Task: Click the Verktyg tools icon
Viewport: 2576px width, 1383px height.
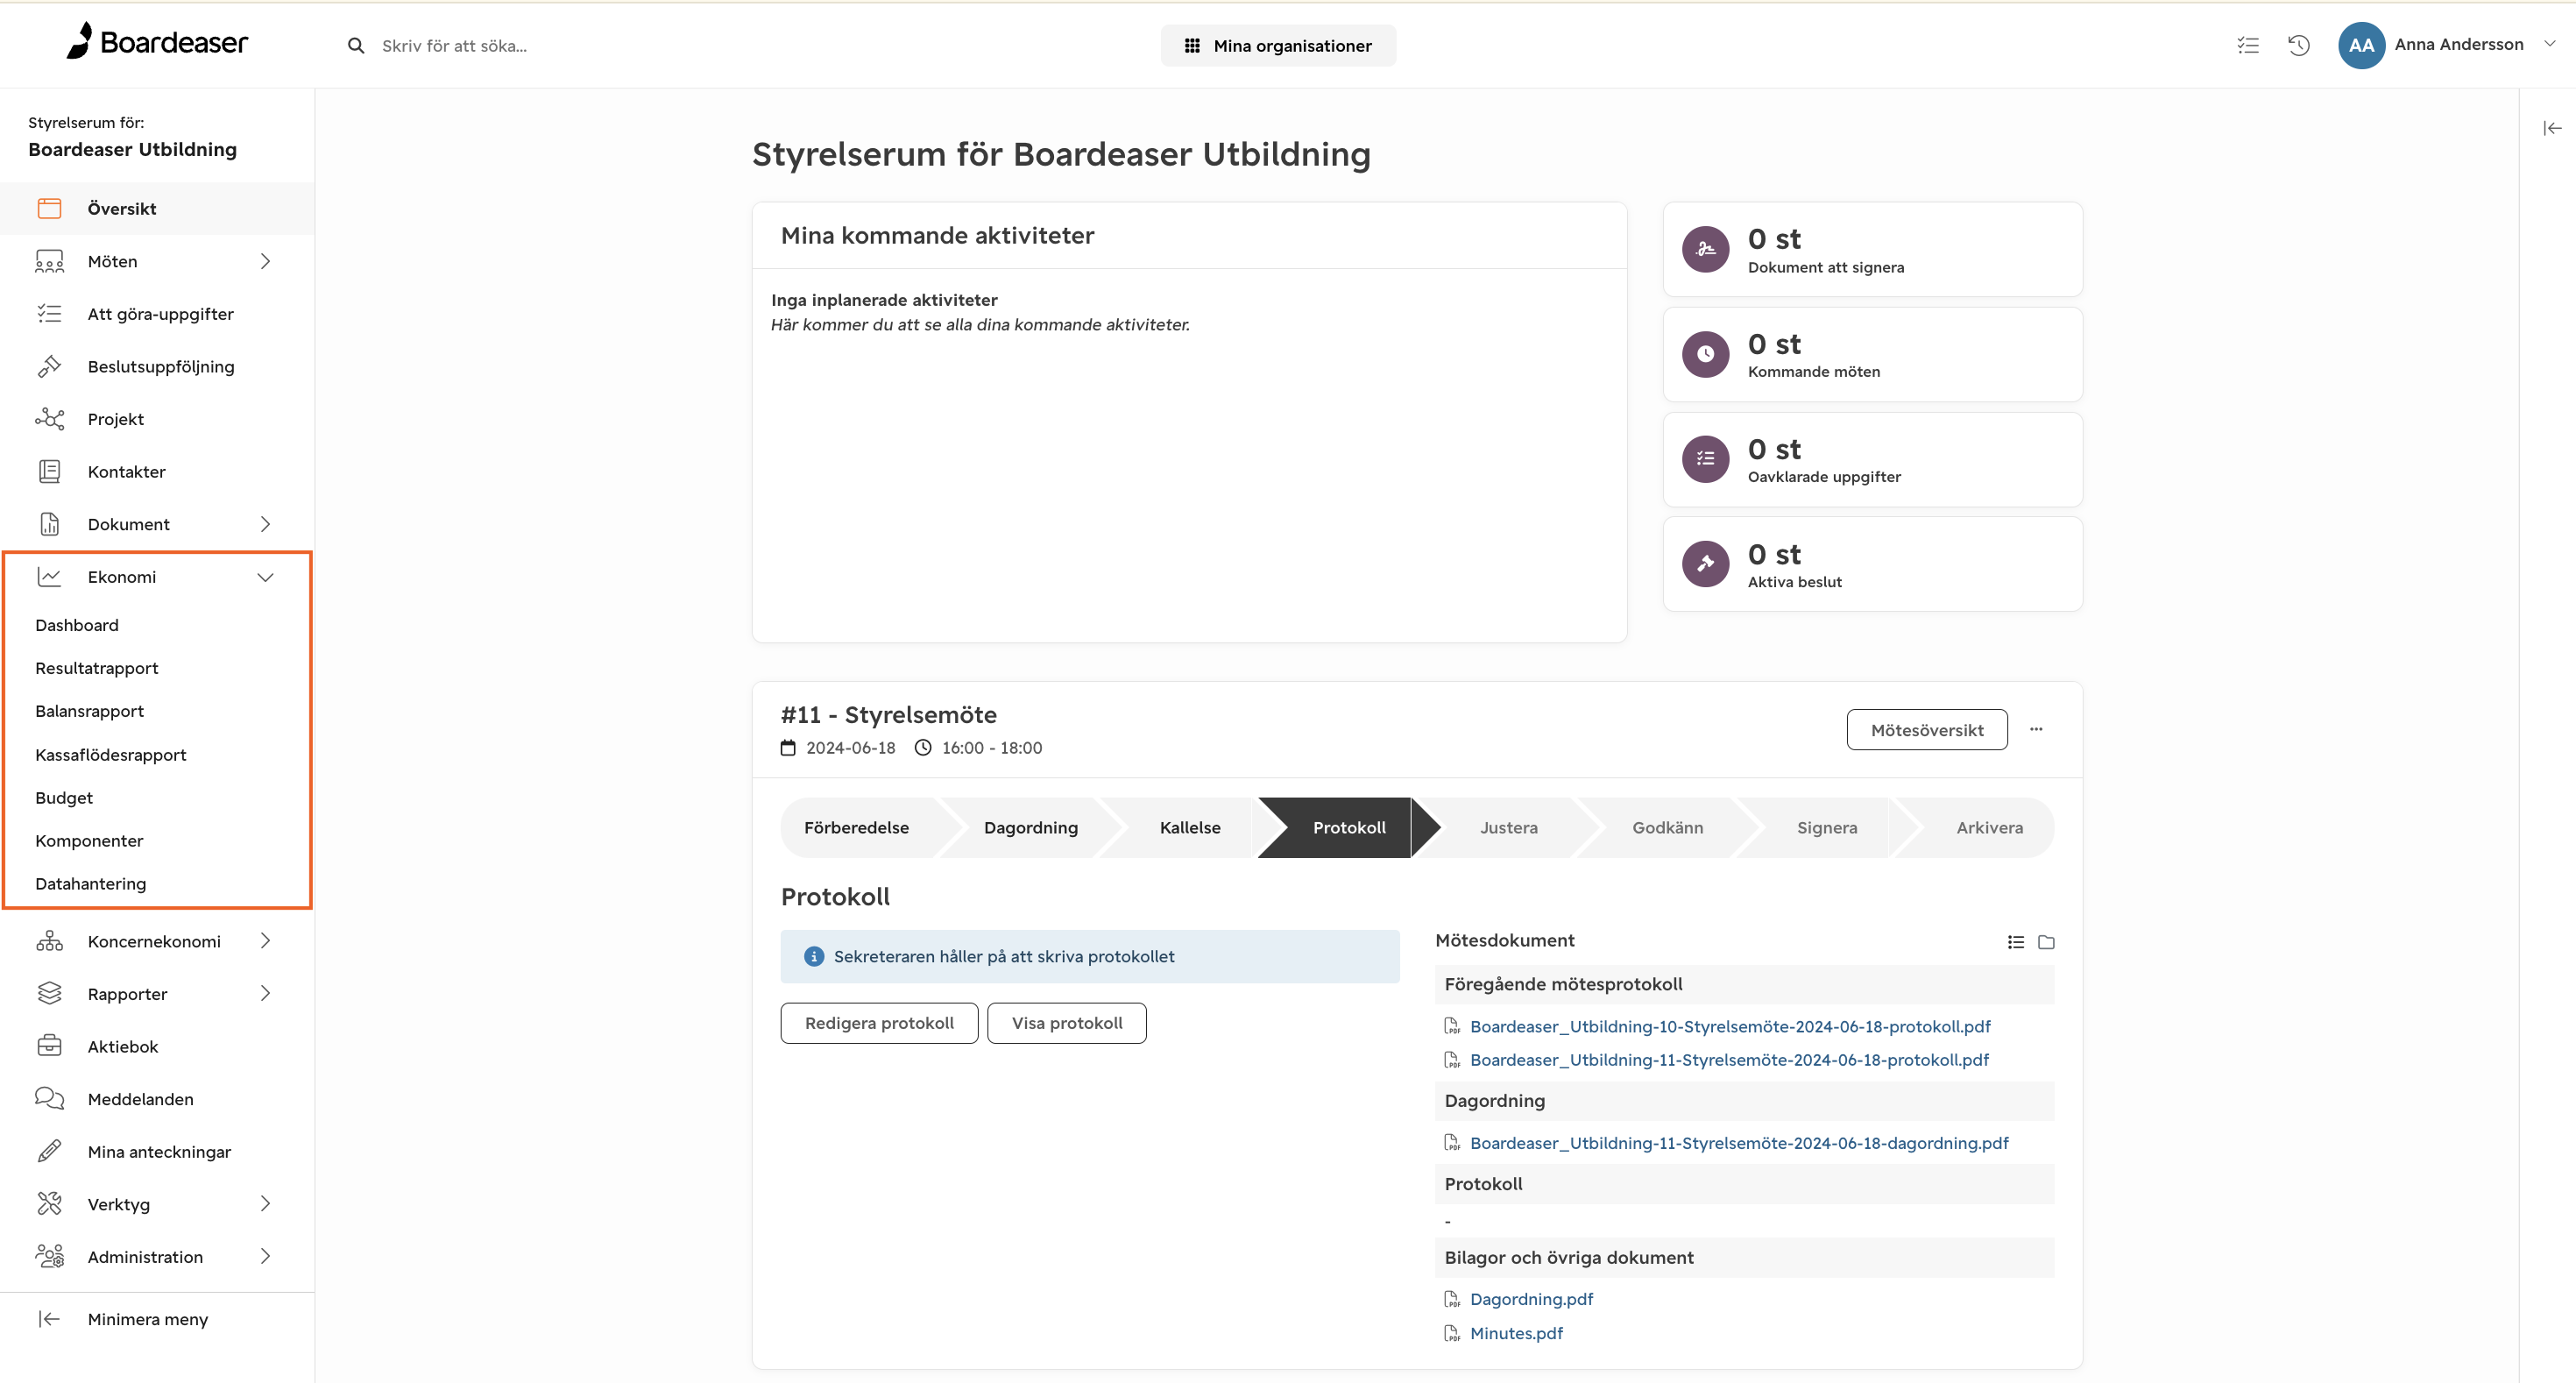Action: point(49,1204)
